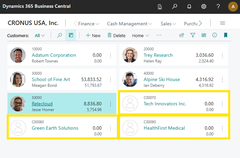This screenshot has height=158, width=240.
Task: Open the search magnifier in the top bar
Action: pos(174,6)
